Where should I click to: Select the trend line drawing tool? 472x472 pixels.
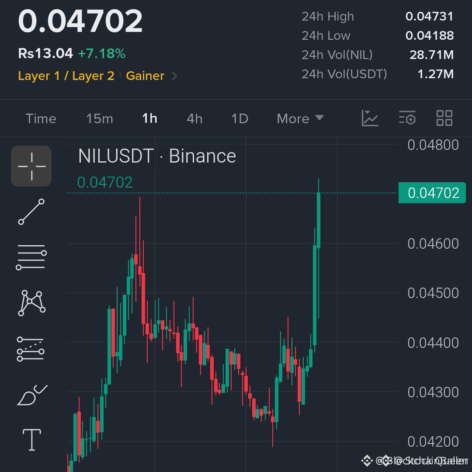point(31,212)
